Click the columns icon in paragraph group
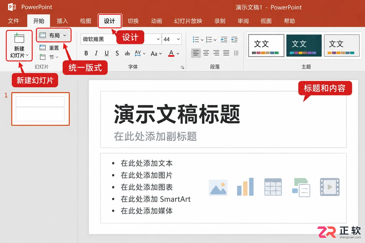Image resolution: width=365 pixels, height=243 pixels. tap(236, 53)
